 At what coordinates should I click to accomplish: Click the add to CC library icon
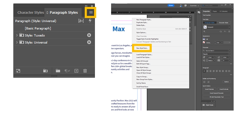(18, 71)
